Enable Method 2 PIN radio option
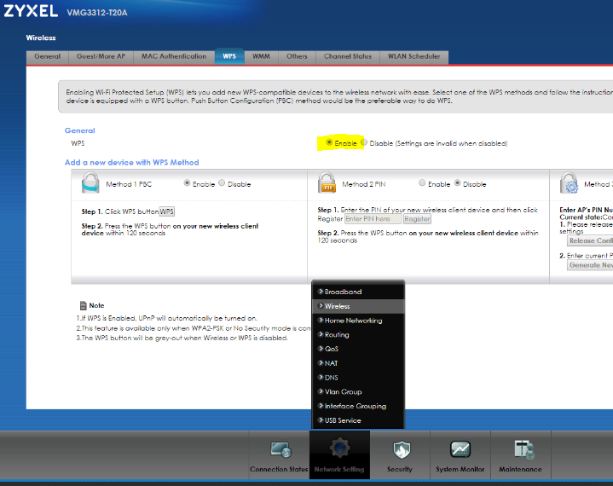 click(x=423, y=183)
